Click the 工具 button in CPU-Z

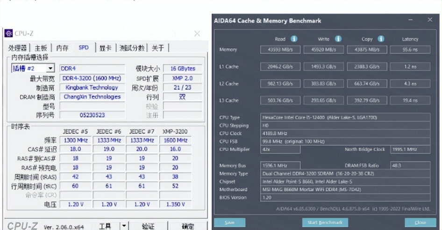click(105, 226)
